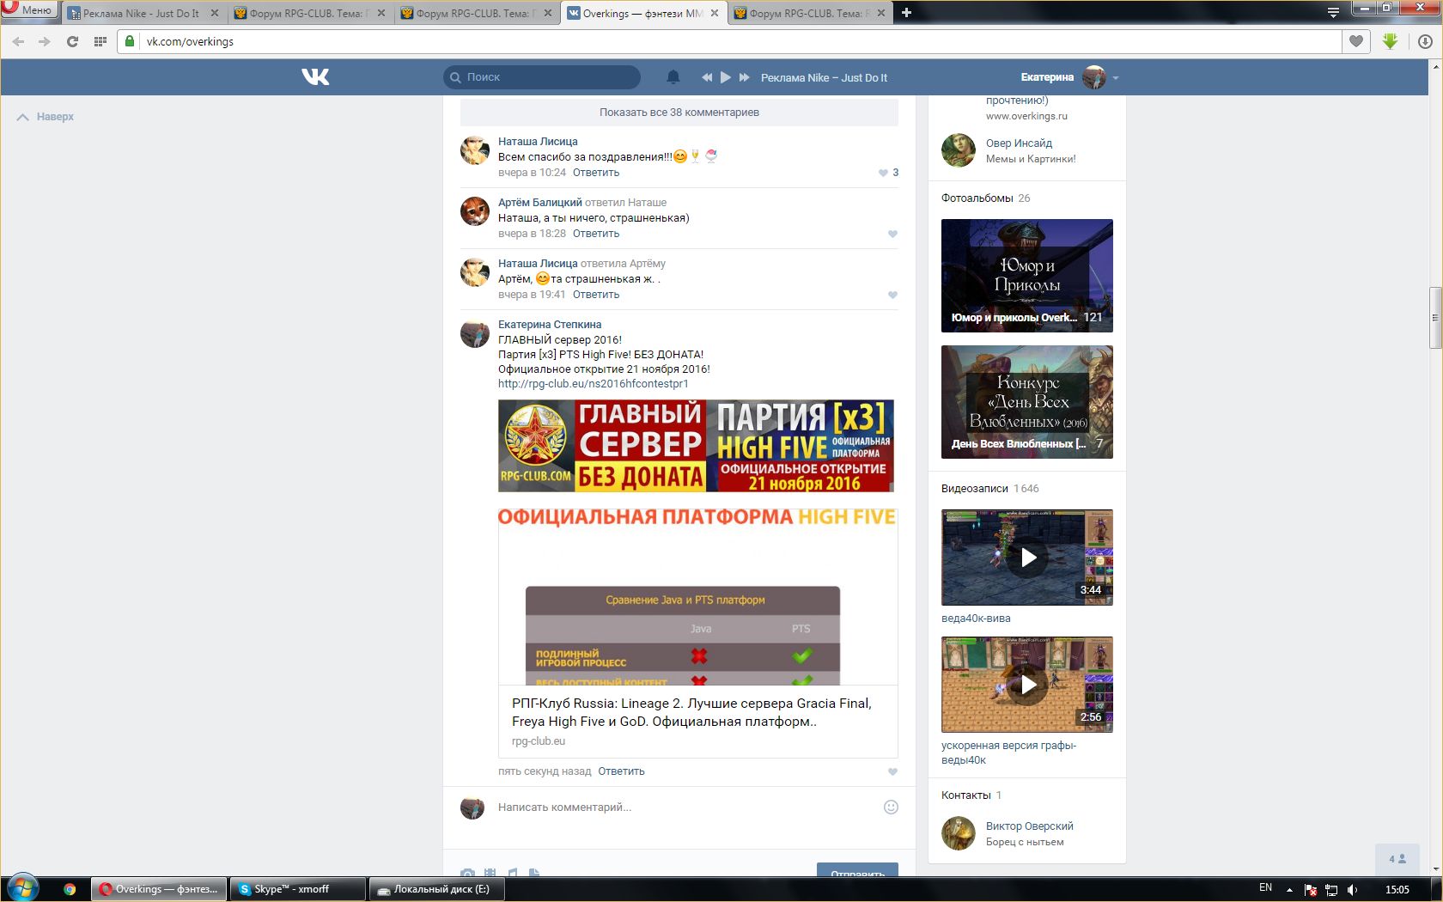This screenshot has height=902, width=1443.
Task: Like Екатерина Степкина's server comment
Action: pyautogui.click(x=892, y=771)
